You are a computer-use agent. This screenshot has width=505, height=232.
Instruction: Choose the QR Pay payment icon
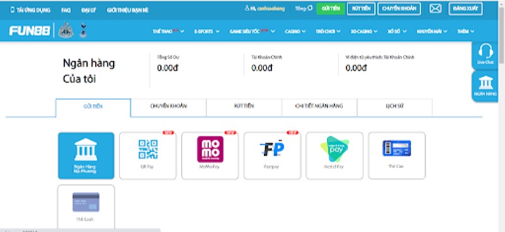148,156
